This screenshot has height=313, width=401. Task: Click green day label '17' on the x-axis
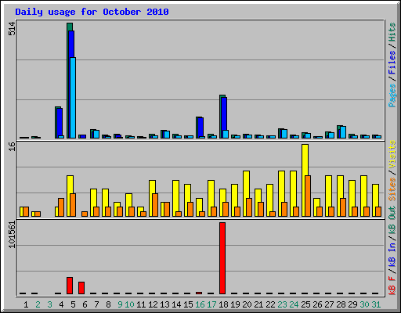(211, 304)
